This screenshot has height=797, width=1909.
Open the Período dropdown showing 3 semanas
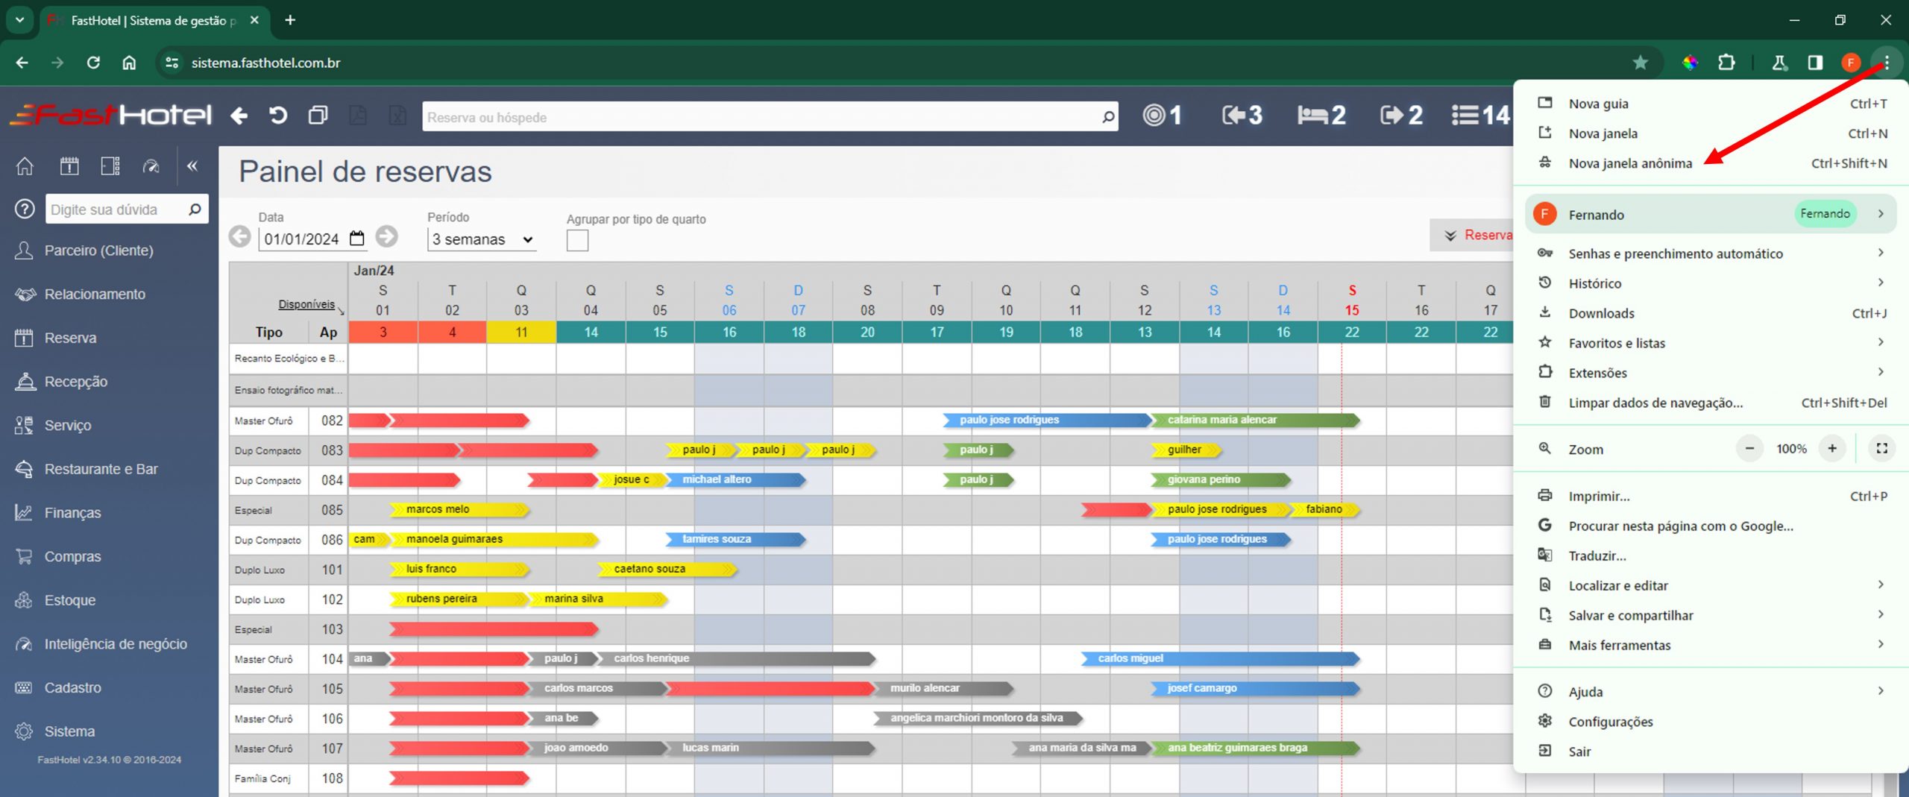[x=482, y=239]
